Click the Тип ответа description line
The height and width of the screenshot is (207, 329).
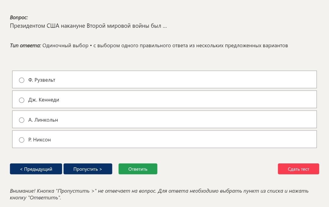pyautogui.click(x=149, y=45)
